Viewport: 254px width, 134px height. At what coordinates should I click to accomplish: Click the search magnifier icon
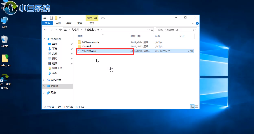[x=194, y=30]
